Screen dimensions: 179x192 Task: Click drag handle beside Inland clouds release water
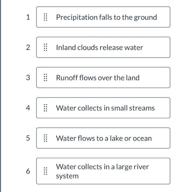45,47
